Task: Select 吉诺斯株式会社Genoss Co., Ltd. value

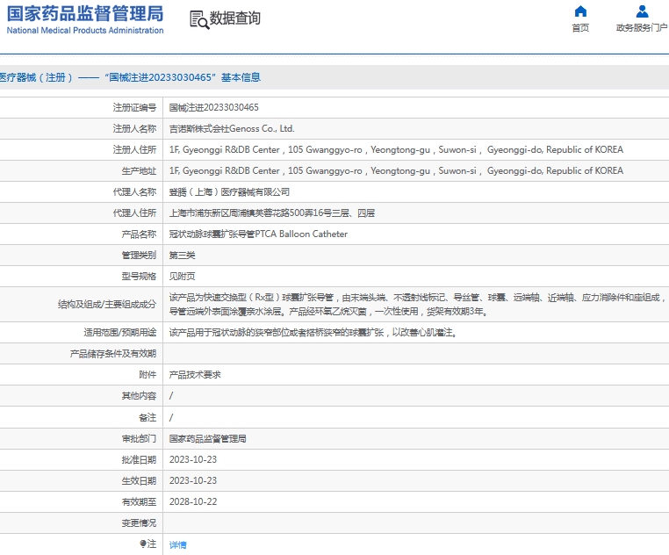Action: [x=232, y=128]
